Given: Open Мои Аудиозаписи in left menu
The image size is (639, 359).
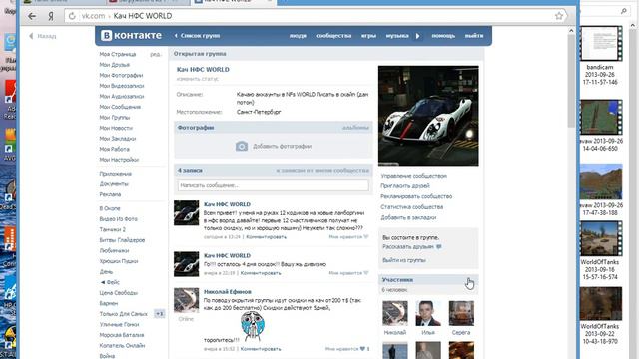Looking at the screenshot, I should 122,97.
